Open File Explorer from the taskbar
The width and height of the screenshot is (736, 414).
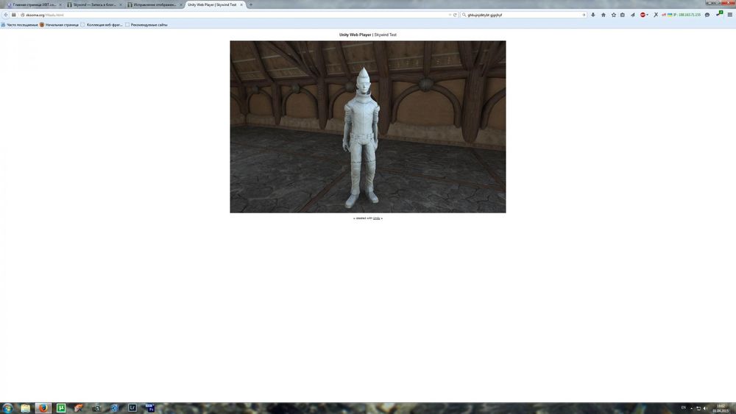[25, 408]
